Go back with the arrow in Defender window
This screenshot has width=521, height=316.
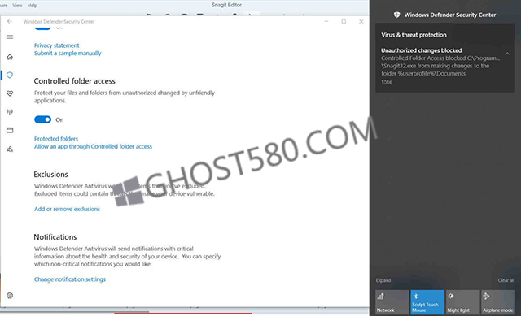[x=10, y=22]
